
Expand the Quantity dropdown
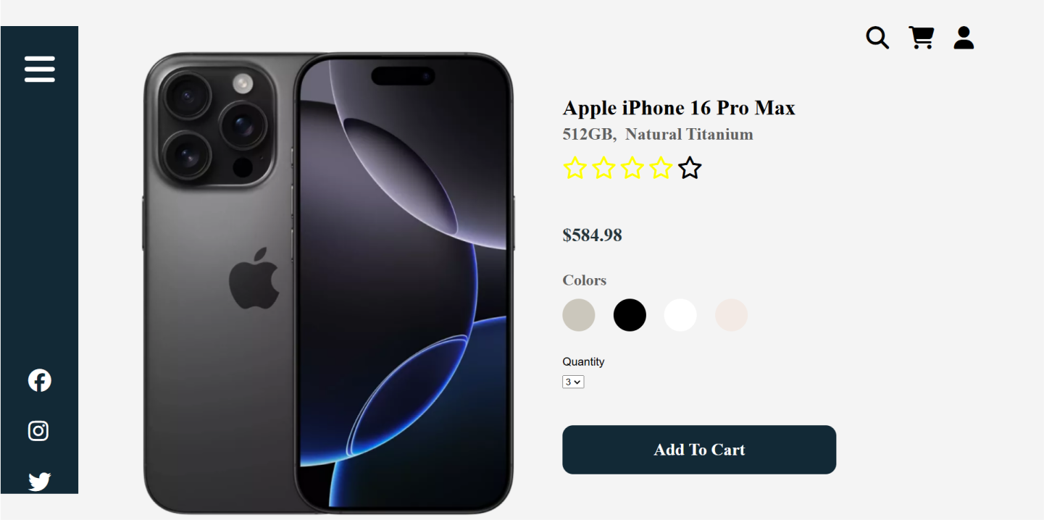573,382
